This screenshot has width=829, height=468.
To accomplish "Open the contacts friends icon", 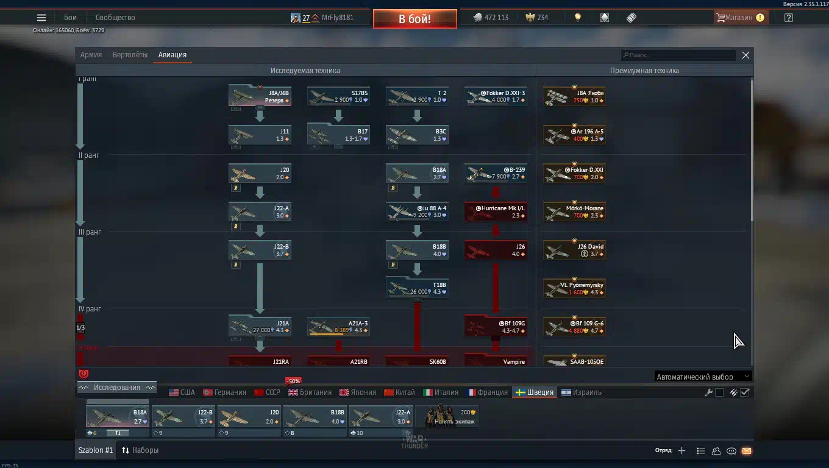I will pyautogui.click(x=716, y=451).
